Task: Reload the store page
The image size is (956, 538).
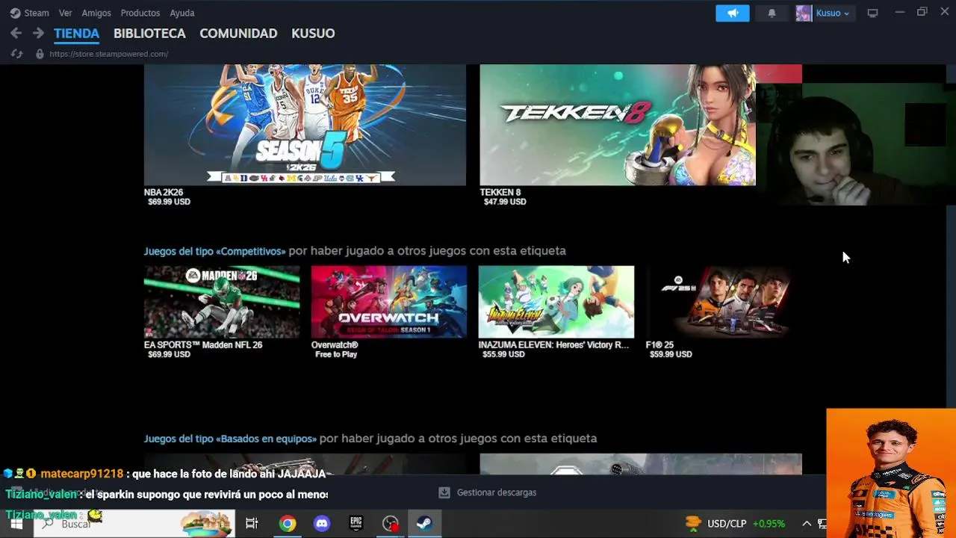Action: pyautogui.click(x=16, y=54)
